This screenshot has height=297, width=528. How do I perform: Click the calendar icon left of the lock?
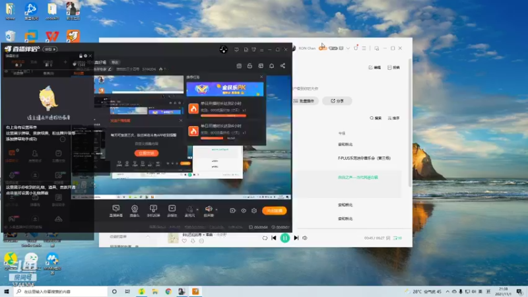click(x=239, y=65)
